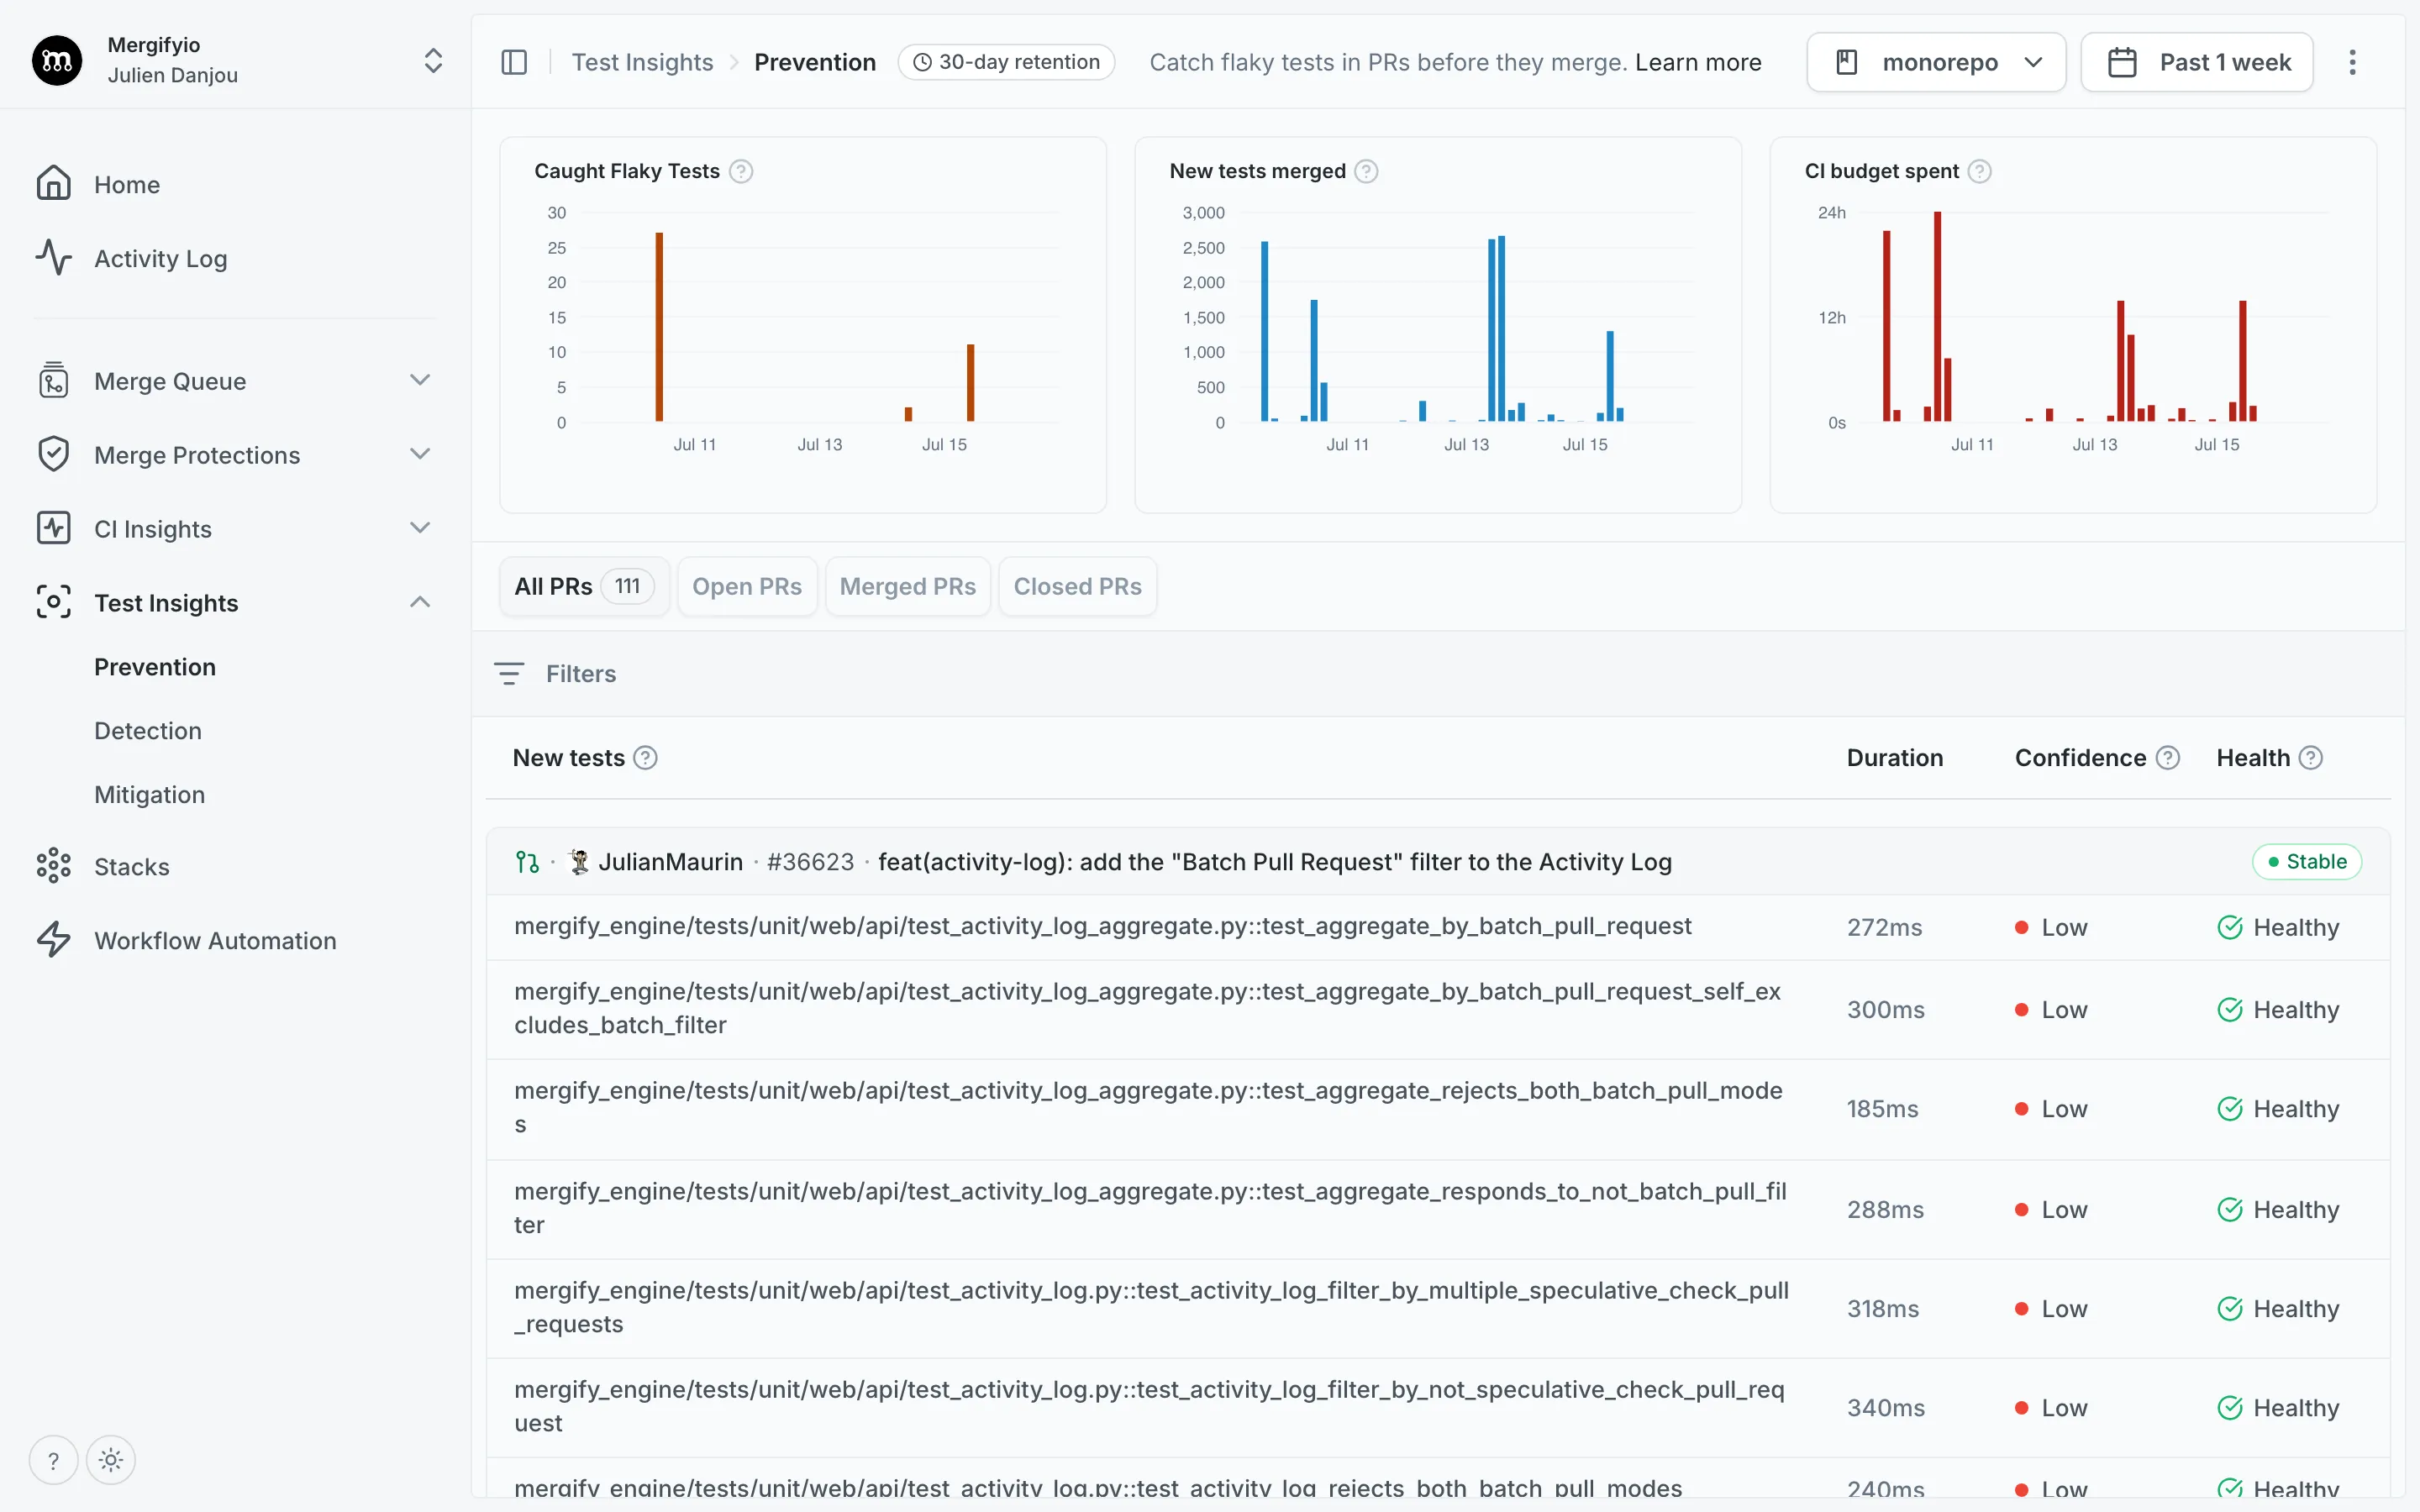Click the Learn more link
Image resolution: width=2420 pixels, height=1512 pixels.
tap(1698, 62)
